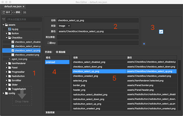Select the default.res.json tab
This screenshot has height=116, width=183.
click(13, 6)
